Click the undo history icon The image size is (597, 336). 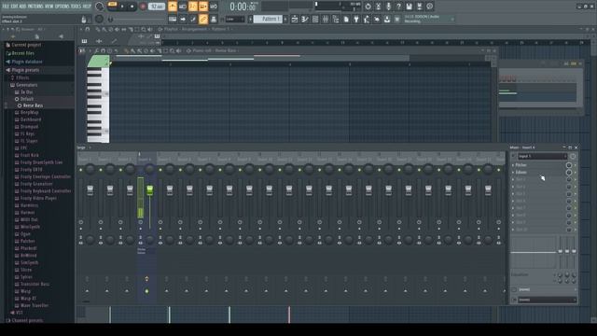tap(368, 7)
